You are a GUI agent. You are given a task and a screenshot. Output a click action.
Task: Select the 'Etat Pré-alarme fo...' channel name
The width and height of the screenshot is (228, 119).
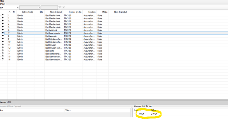point(54,42)
